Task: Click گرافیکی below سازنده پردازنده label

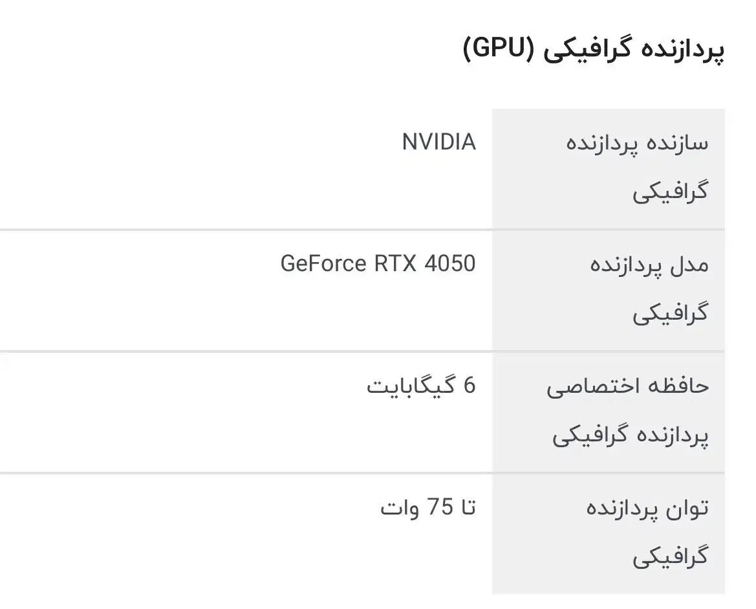Action: (x=670, y=192)
